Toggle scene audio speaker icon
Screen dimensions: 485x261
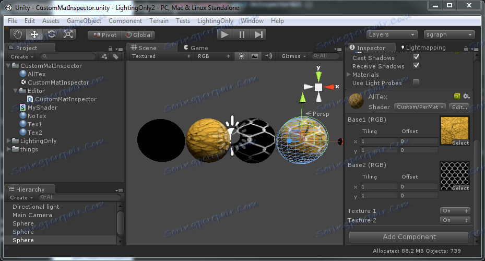[x=268, y=56]
